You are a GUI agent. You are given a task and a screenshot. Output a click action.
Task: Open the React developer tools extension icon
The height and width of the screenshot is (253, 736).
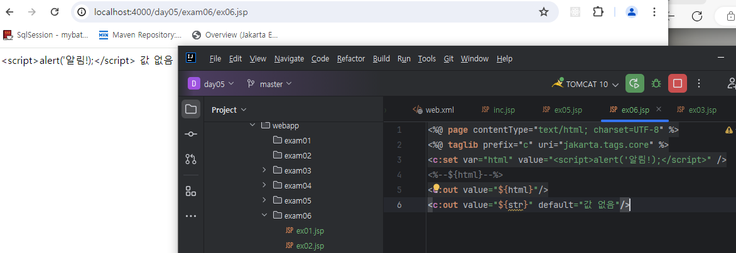point(575,12)
